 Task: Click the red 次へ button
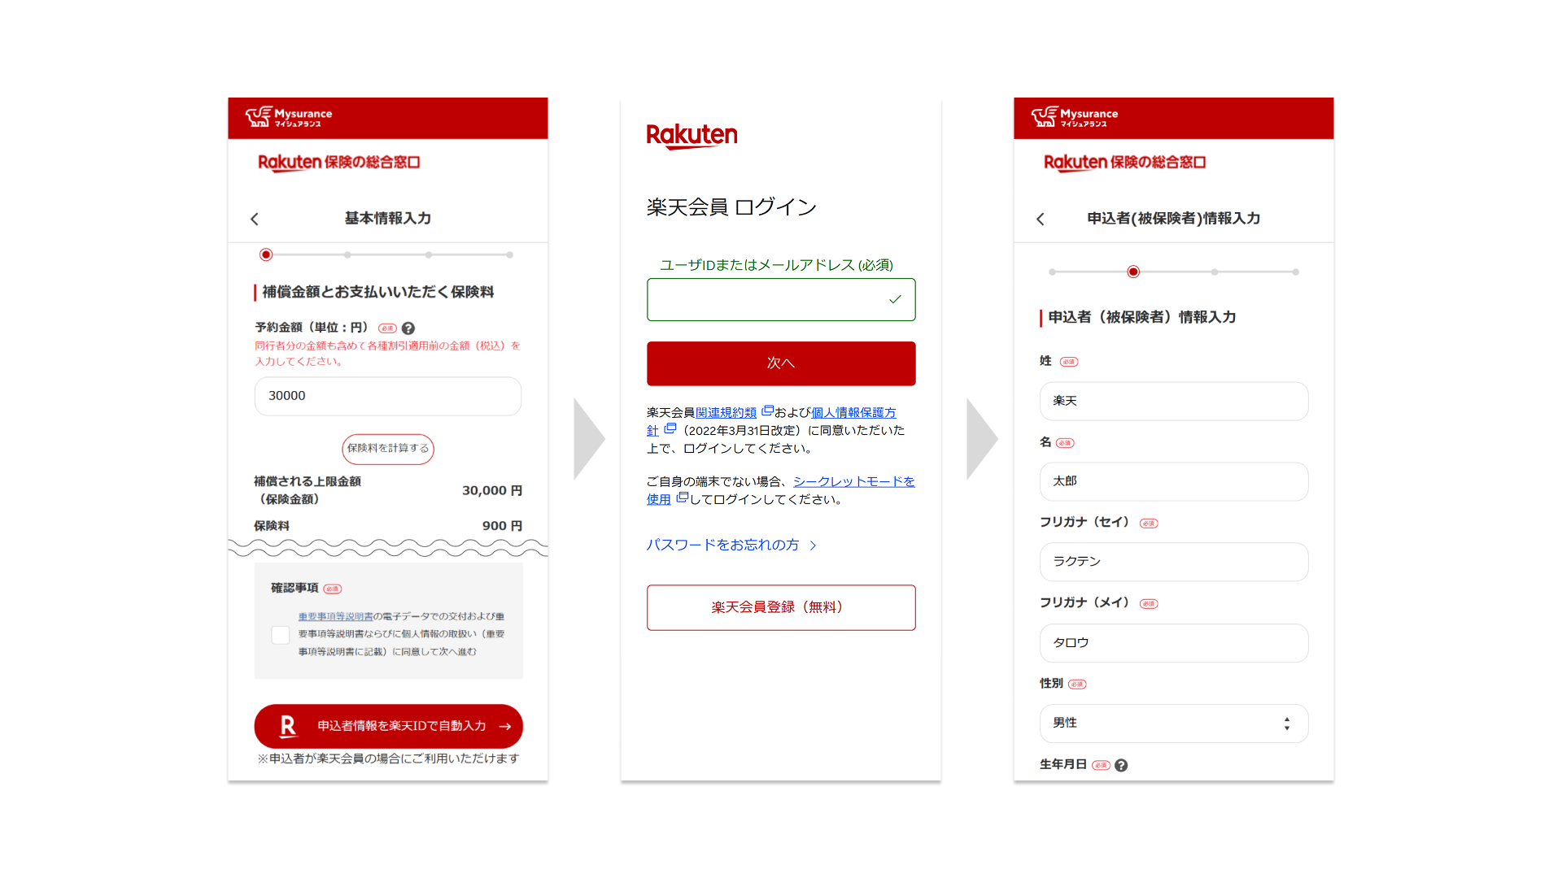click(781, 363)
